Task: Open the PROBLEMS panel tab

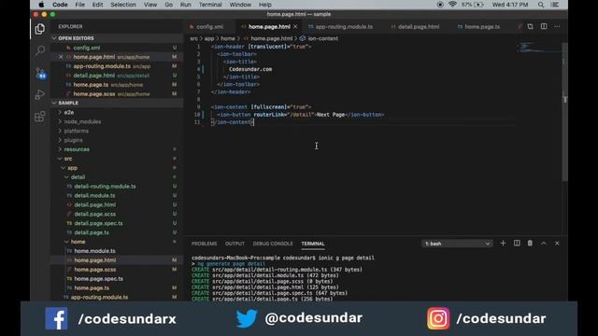Action: tap(204, 244)
